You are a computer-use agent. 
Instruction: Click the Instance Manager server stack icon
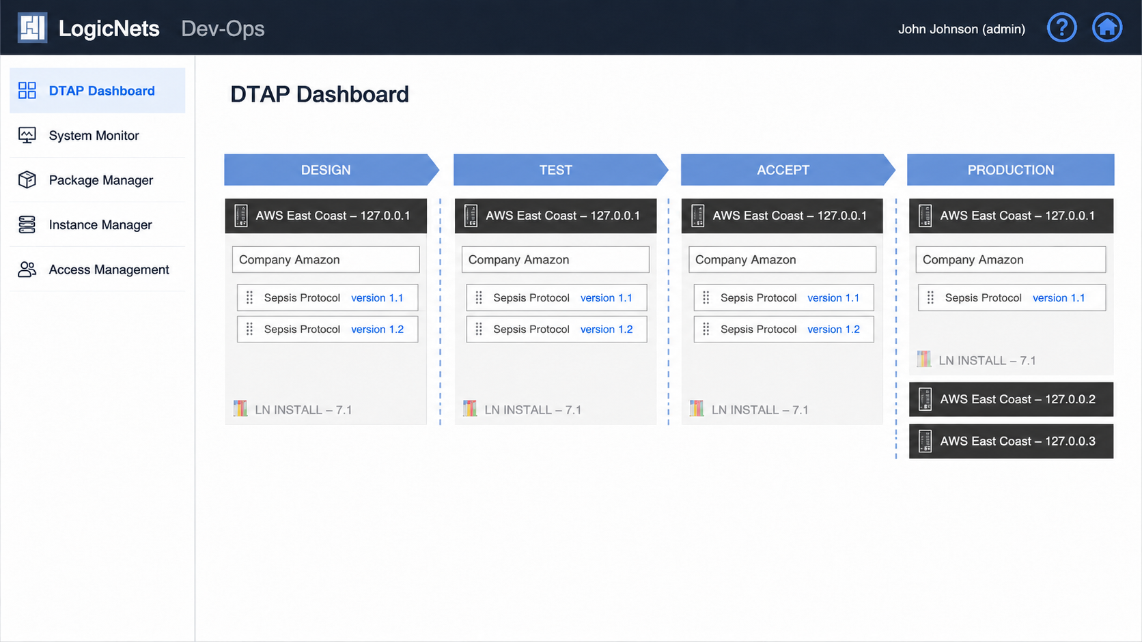27,224
